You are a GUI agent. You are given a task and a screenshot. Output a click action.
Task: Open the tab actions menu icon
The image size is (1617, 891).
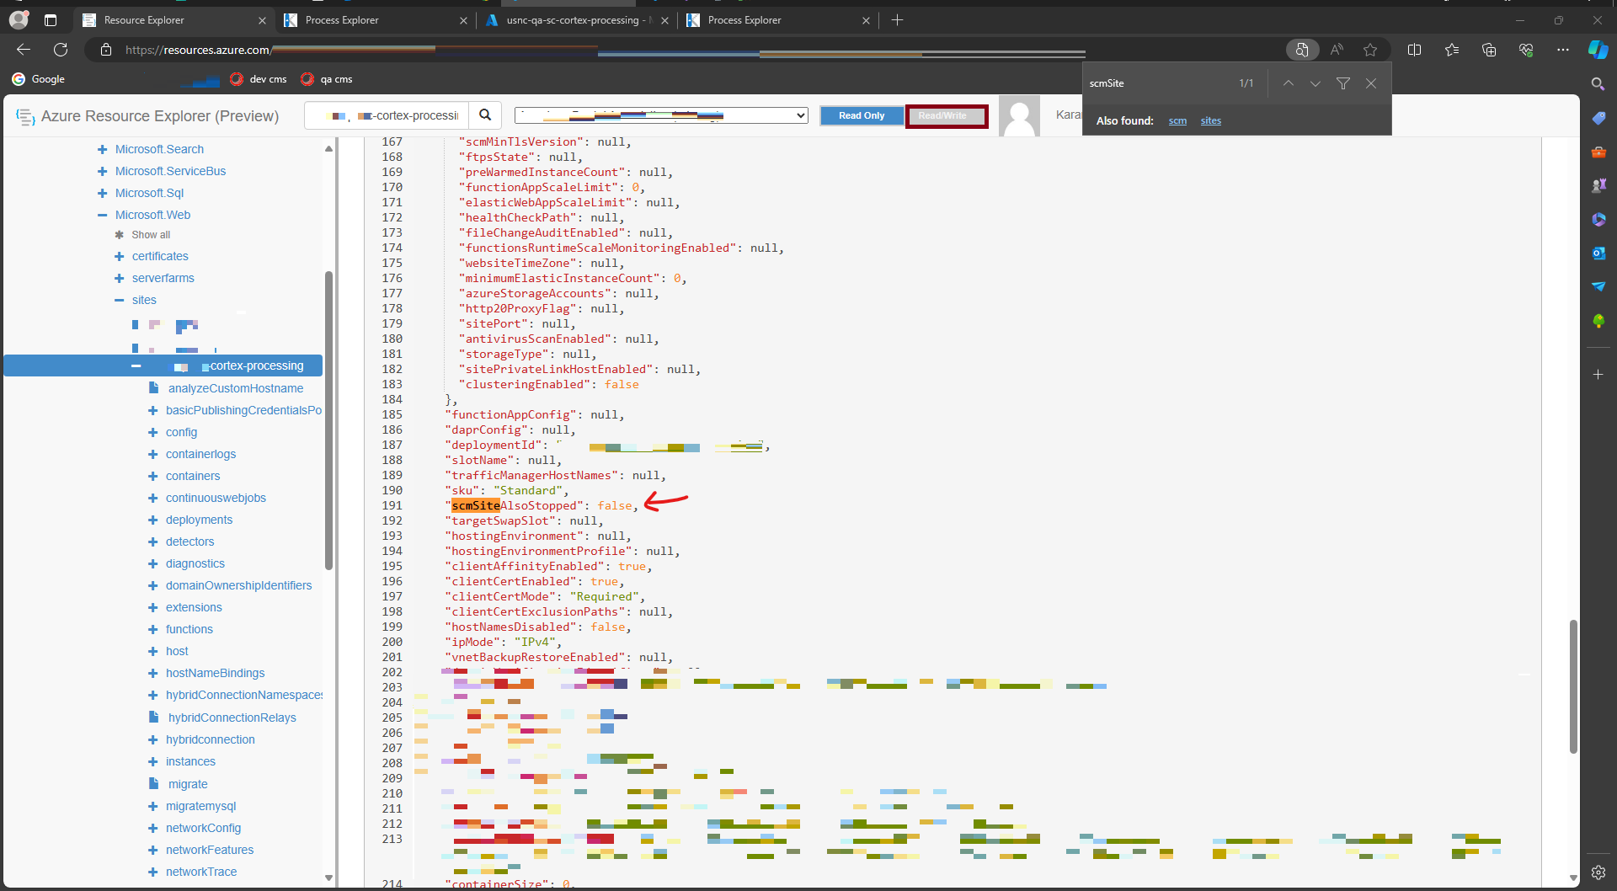[x=51, y=20]
